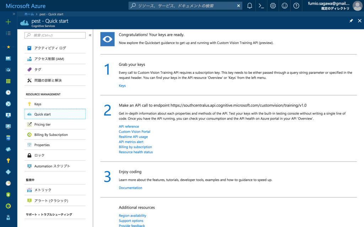Open the Support options link

[x=131, y=221]
